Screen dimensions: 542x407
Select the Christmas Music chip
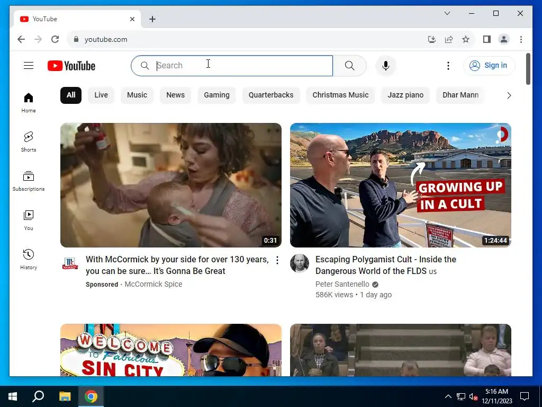pyautogui.click(x=340, y=95)
